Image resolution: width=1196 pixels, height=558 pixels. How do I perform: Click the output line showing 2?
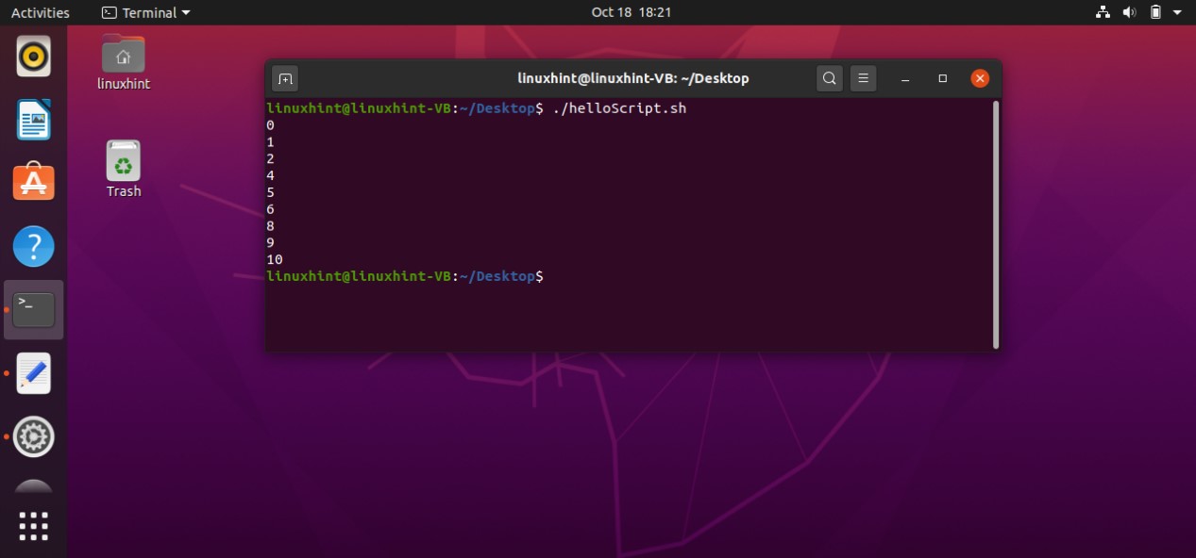pyautogui.click(x=271, y=158)
